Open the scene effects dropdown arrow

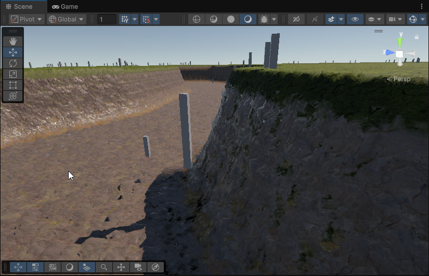(x=341, y=19)
